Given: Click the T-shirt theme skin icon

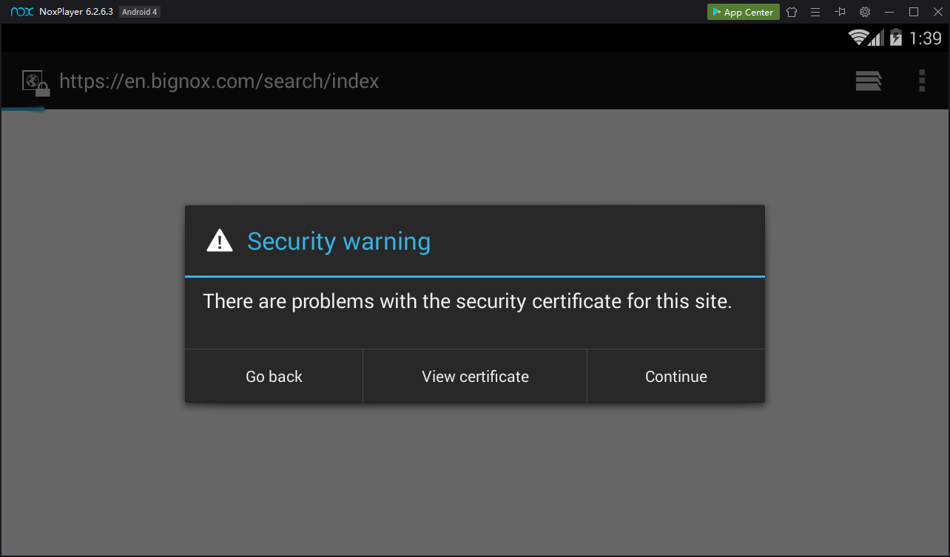Looking at the screenshot, I should [x=792, y=12].
